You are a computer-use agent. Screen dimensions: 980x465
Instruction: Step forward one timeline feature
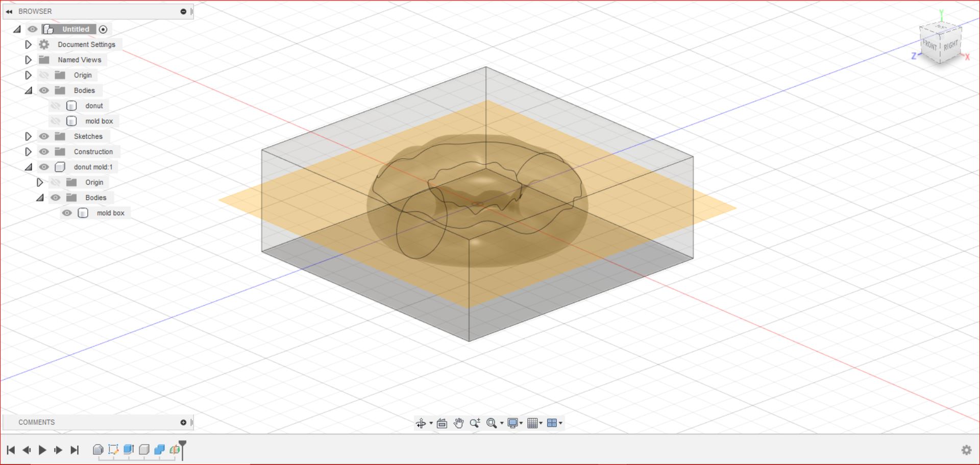pyautogui.click(x=58, y=450)
